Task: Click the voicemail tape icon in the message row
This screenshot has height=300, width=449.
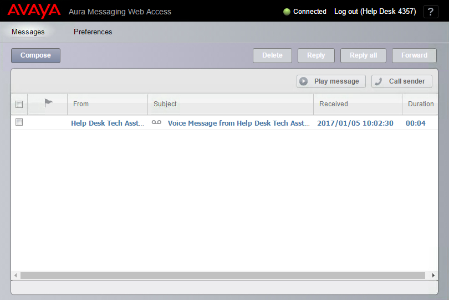Action: [156, 123]
